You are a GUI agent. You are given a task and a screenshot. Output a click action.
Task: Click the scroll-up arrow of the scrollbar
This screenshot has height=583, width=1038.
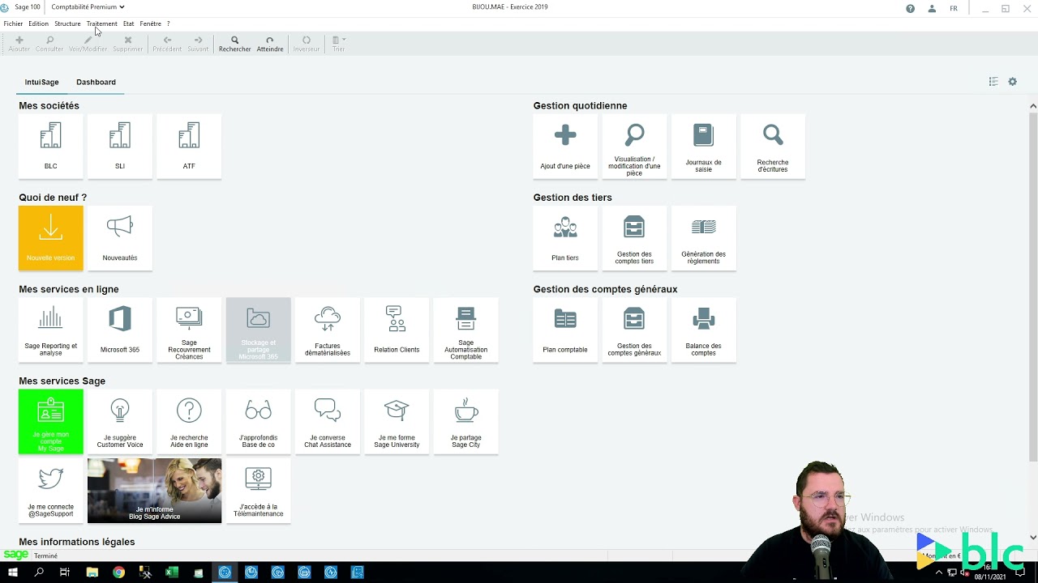click(1033, 106)
